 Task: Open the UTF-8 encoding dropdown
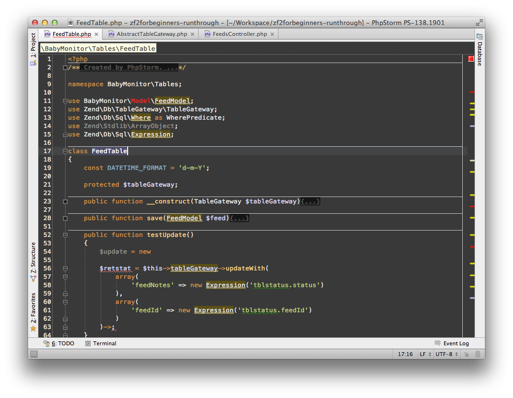click(445, 354)
